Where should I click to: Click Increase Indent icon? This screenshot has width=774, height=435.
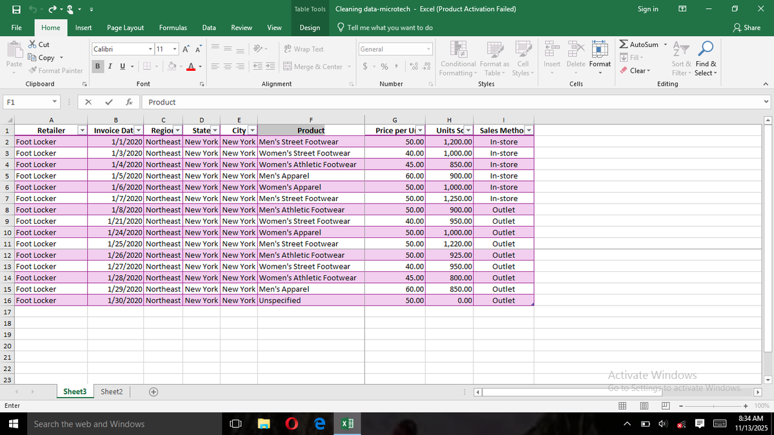pos(270,66)
